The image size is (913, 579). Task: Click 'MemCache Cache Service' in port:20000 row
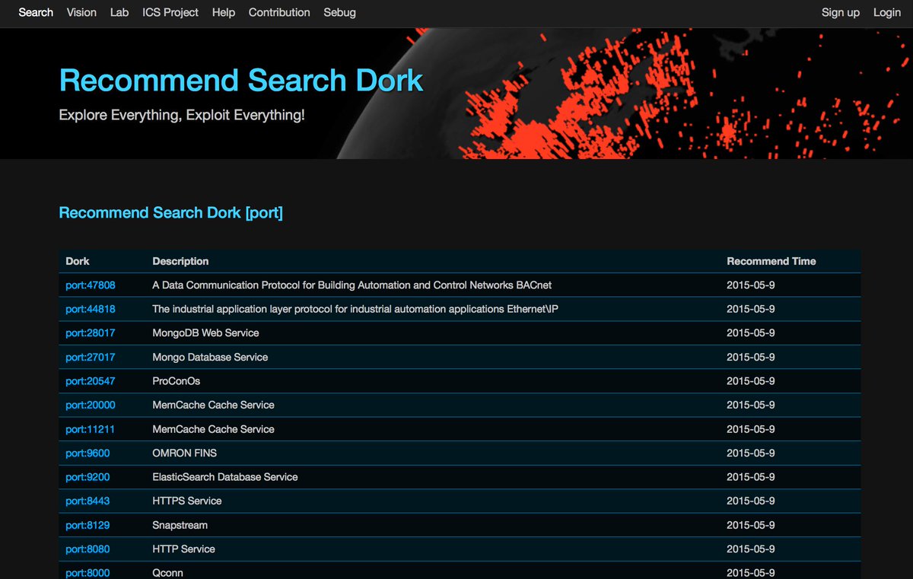tap(213, 405)
